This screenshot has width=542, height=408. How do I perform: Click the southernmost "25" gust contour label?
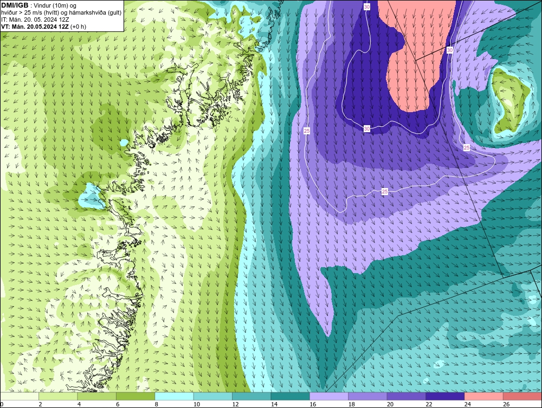[385, 191]
